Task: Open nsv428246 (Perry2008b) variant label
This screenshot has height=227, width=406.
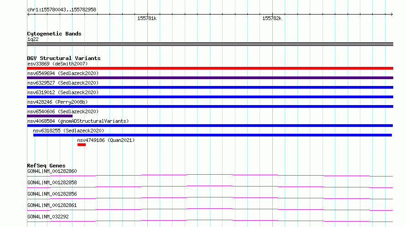Action: 57,102
